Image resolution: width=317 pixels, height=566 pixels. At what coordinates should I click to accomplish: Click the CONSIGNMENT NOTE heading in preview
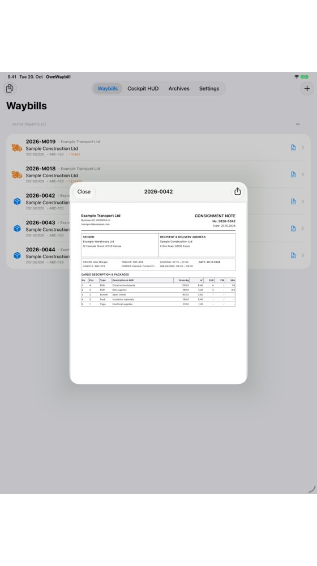pos(215,216)
